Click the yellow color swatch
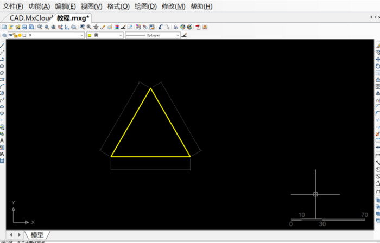This screenshot has width=380, height=243. click(x=91, y=35)
